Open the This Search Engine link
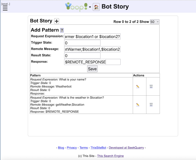Image resolution: width=196 pixels, height=160 pixels. click(110, 156)
